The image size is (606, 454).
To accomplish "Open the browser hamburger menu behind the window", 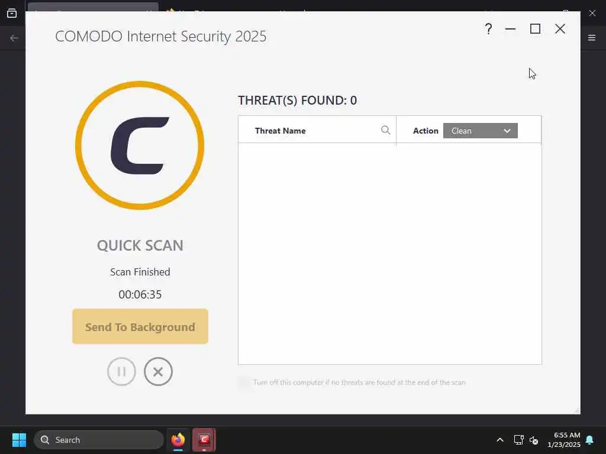I will (x=592, y=38).
